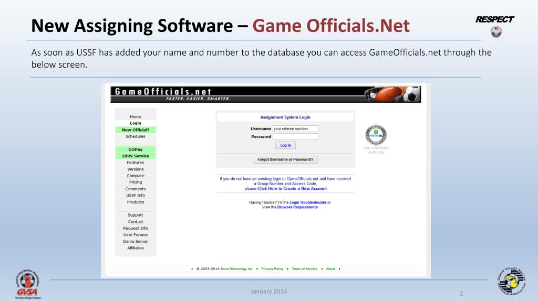
Task: Open the Contact menu item
Action: (136, 222)
